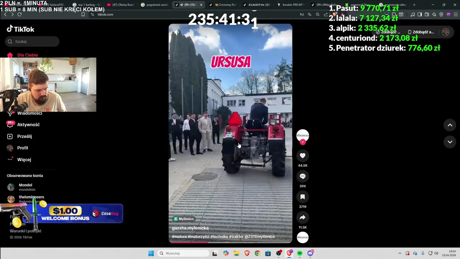Click the #techniku hashtag

pyautogui.click(x=219, y=236)
